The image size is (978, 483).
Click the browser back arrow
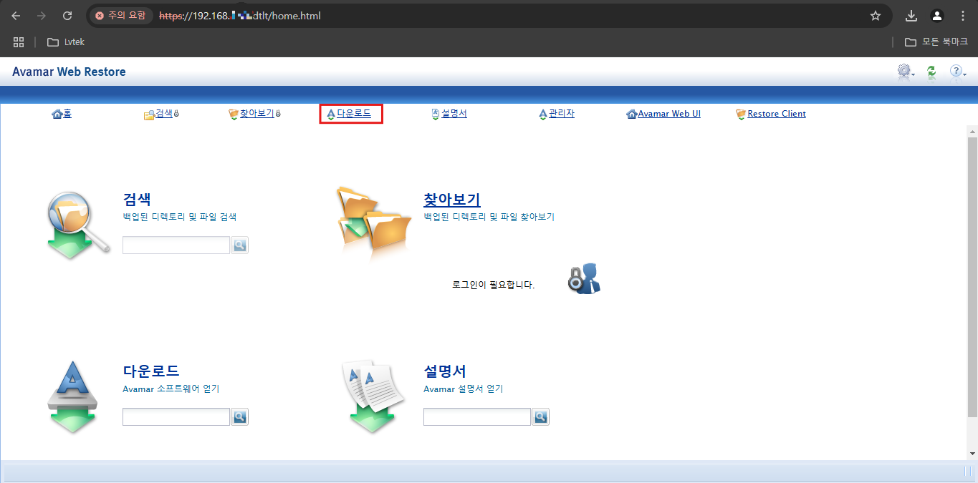click(x=16, y=15)
